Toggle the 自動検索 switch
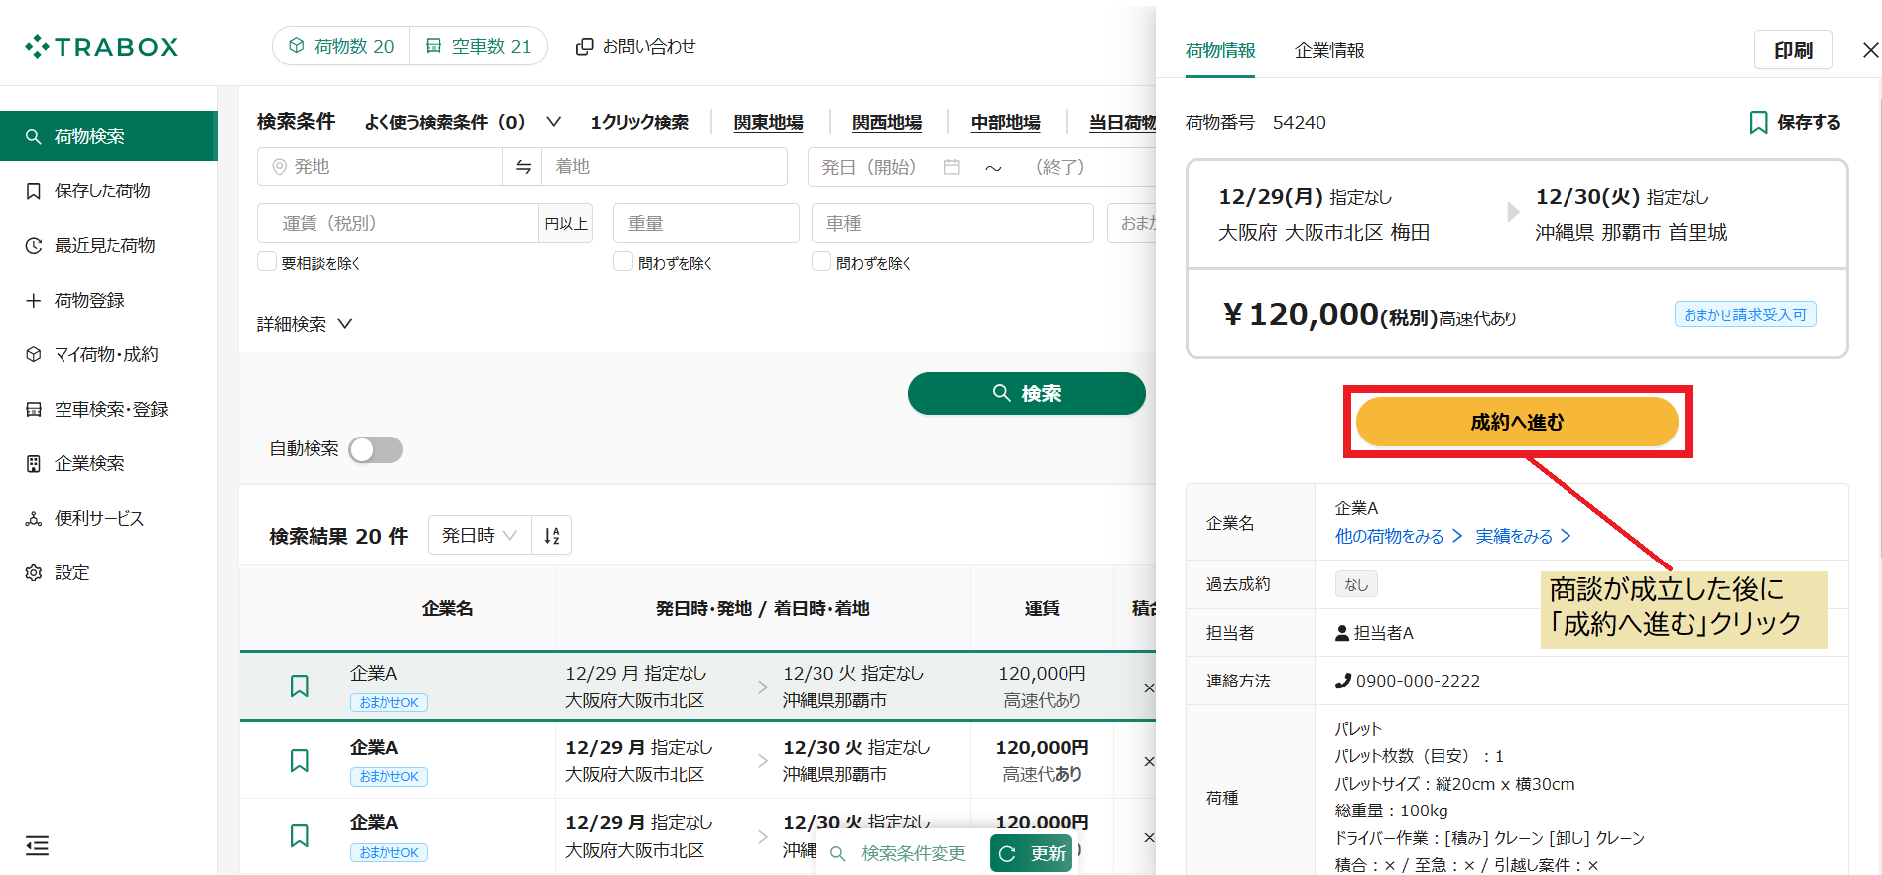The height and width of the screenshot is (875, 1882). click(x=376, y=449)
